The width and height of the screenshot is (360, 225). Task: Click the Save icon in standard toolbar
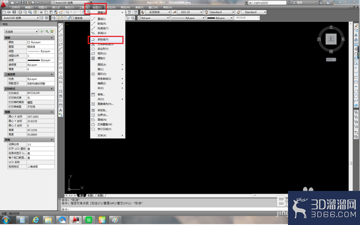click(14, 12)
